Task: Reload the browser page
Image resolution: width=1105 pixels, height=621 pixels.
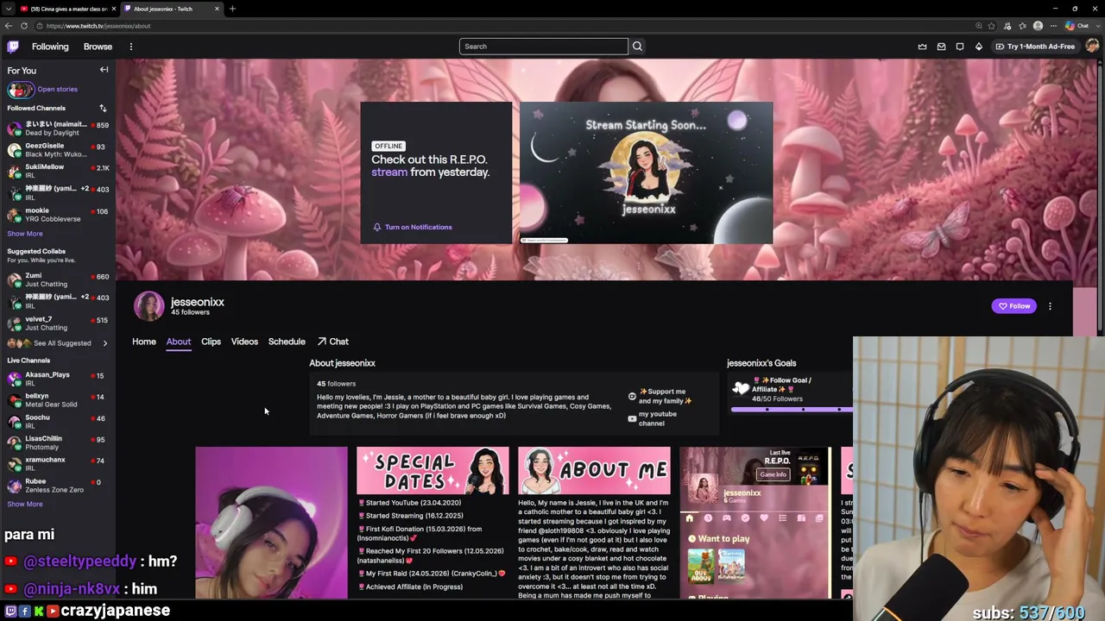Action: click(x=24, y=26)
